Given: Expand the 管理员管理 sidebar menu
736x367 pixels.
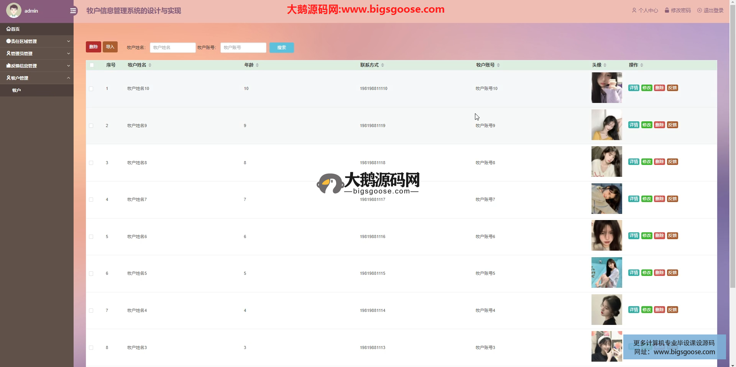Looking at the screenshot, I should 36,54.
